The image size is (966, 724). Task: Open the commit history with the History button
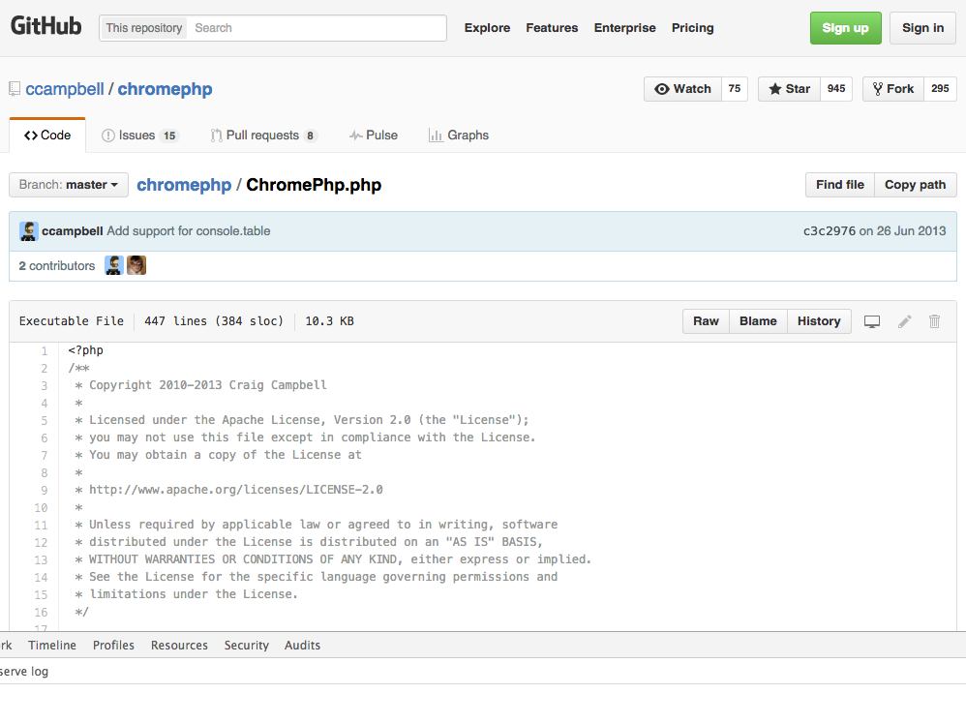(818, 320)
